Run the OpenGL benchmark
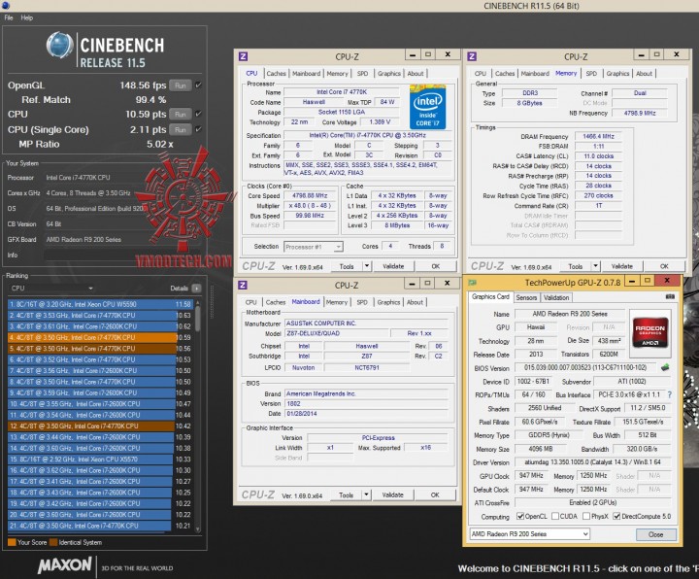 (181, 85)
